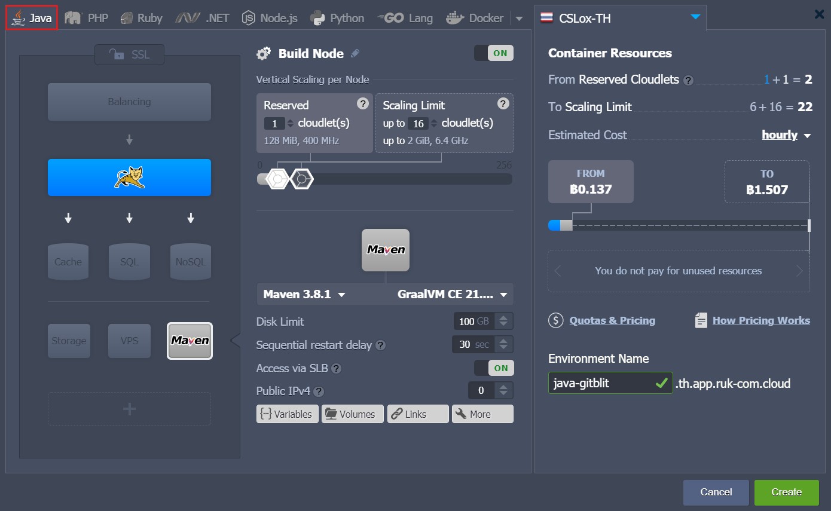Click the scaling limit slider handle

coord(302,179)
